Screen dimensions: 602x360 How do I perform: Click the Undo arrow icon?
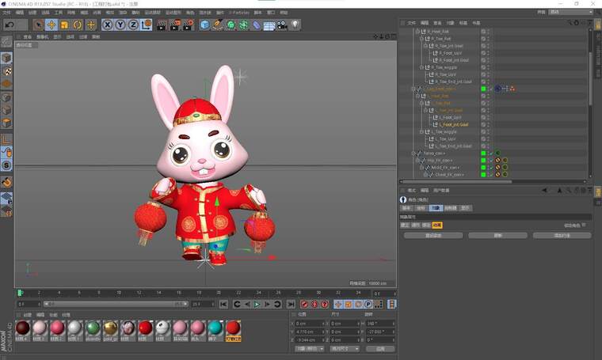[x=10, y=25]
